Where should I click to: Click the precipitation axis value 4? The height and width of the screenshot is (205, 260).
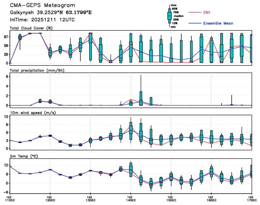pyautogui.click(x=7, y=86)
